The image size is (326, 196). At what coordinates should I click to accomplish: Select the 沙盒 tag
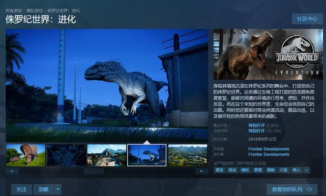coord(284,170)
